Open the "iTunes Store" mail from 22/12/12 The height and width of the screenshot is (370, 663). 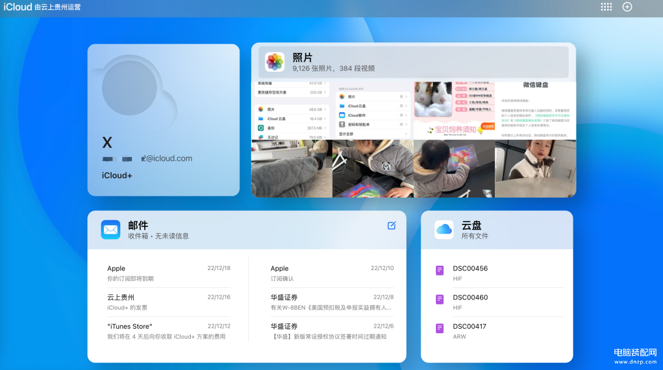click(169, 331)
